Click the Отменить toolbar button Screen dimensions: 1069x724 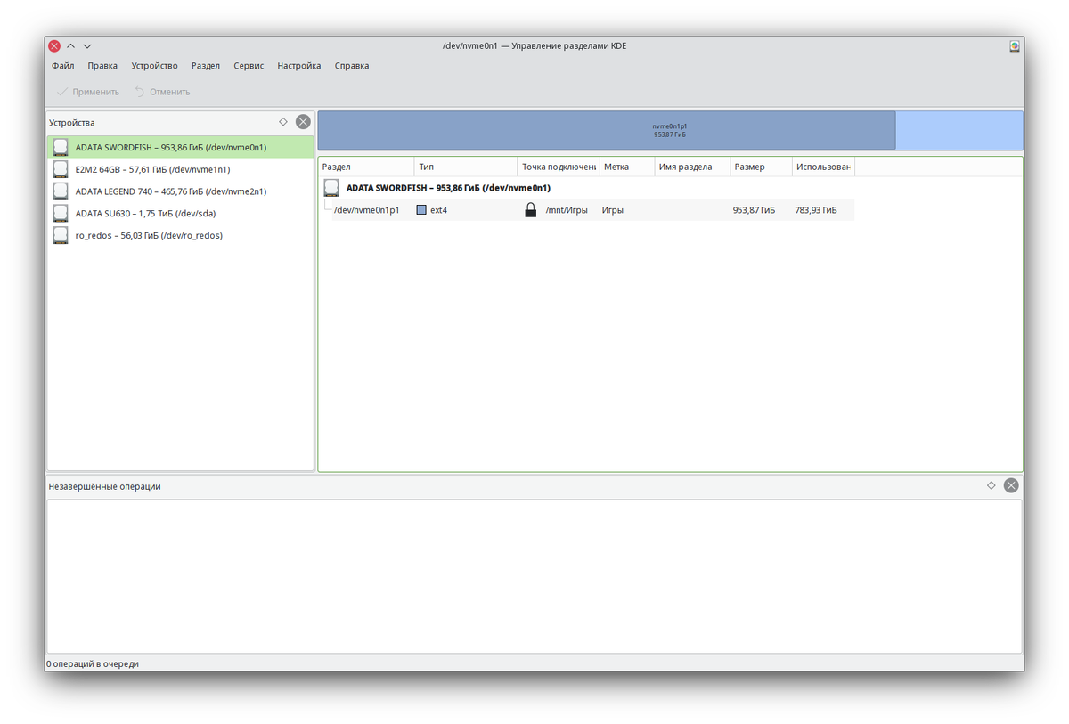pos(162,92)
